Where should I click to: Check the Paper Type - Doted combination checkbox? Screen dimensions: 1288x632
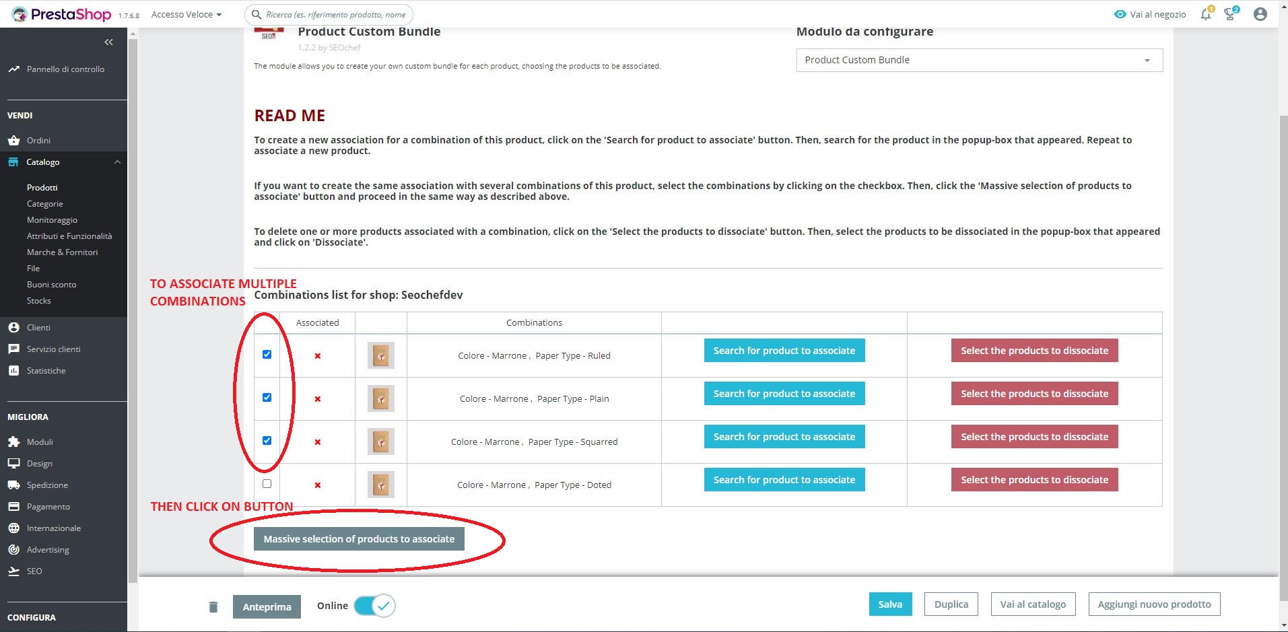(x=267, y=484)
